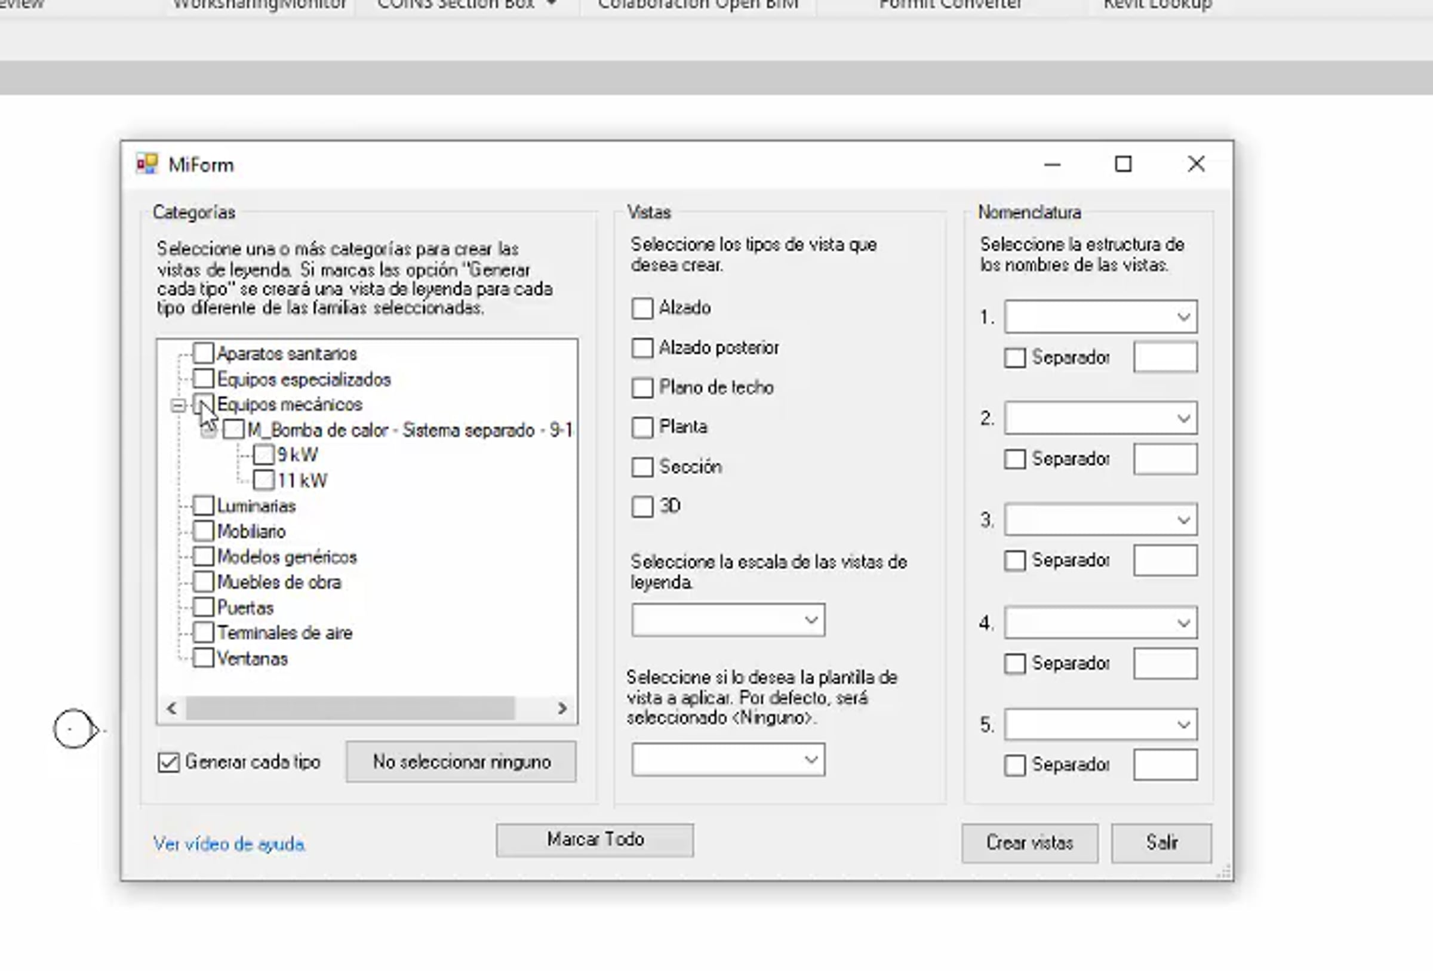Open nomenclature dropdown number 4

(x=1100, y=622)
